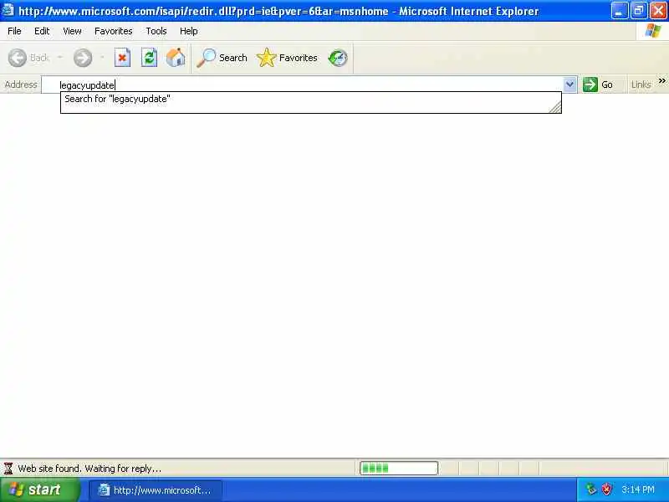Close the Internet Explorer window
This screenshot has width=669, height=502.
(x=658, y=11)
